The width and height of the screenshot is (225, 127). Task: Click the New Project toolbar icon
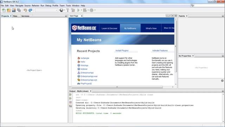(9, 10)
